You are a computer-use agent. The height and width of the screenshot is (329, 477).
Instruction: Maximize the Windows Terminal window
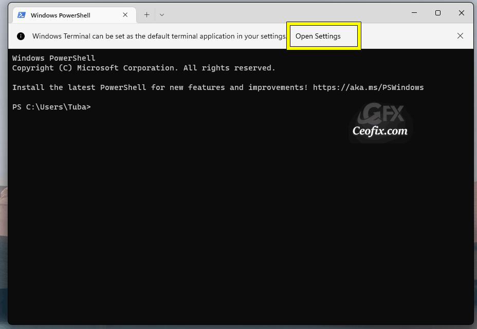pyautogui.click(x=438, y=13)
